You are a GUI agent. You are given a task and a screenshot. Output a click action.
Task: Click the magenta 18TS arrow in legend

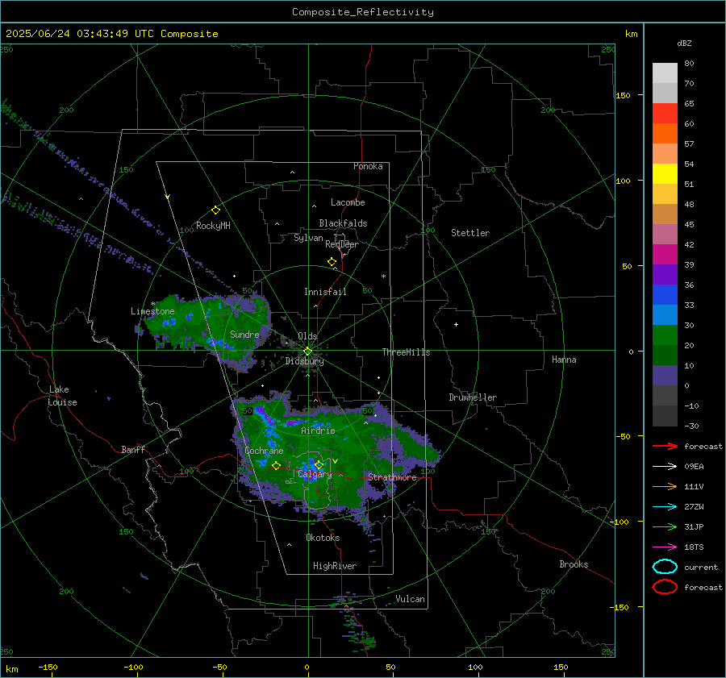tap(665, 547)
